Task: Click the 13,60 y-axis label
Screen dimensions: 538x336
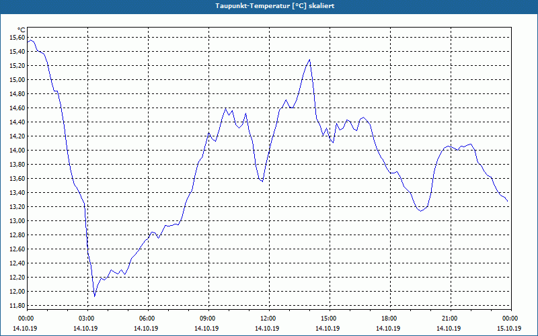Action: click(17, 178)
